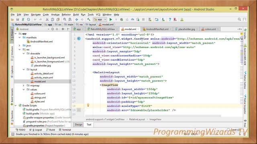
Task: Click the Copy icon in toolbar
Action: [x=53, y=20]
